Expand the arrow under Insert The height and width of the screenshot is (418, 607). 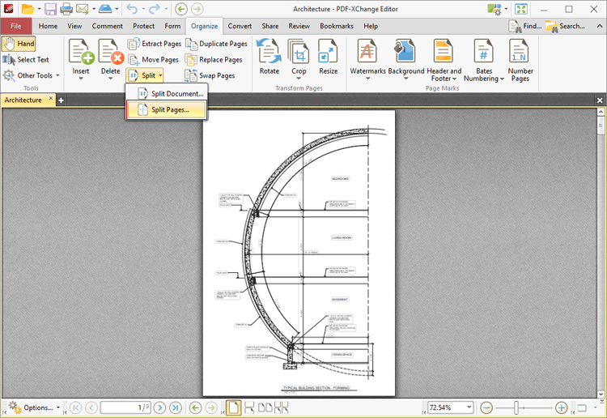[81, 79]
